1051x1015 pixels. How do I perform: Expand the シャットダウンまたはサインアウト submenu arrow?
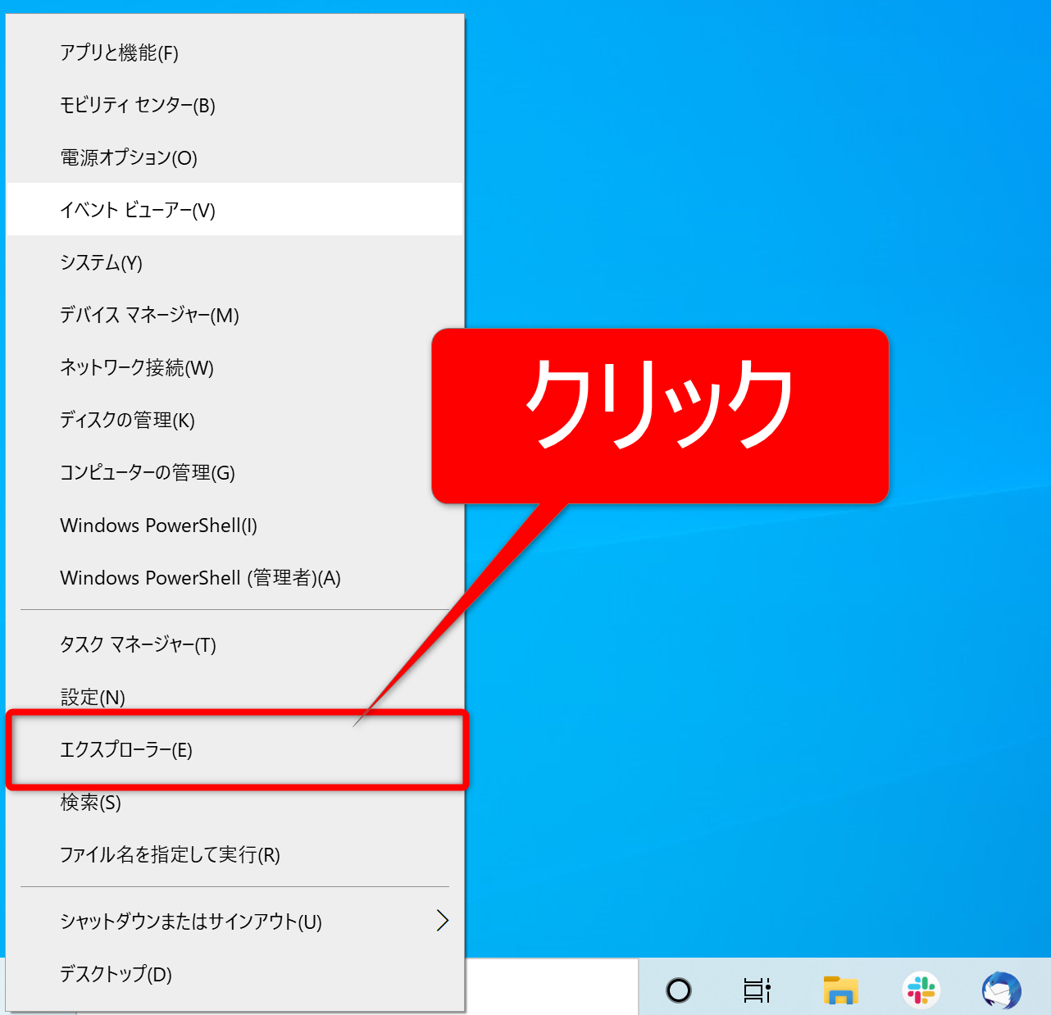(x=443, y=921)
